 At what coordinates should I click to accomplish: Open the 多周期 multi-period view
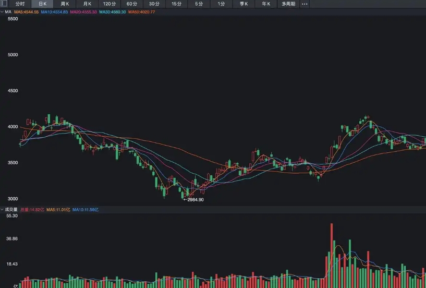pos(288,4)
